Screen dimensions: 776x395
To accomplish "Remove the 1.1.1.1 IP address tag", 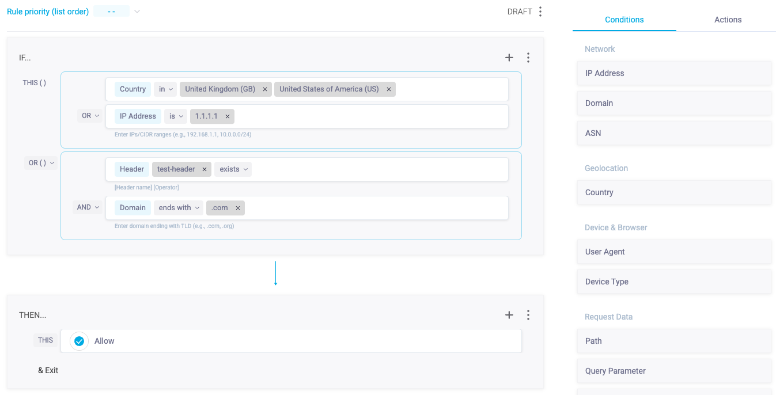I will (x=228, y=116).
